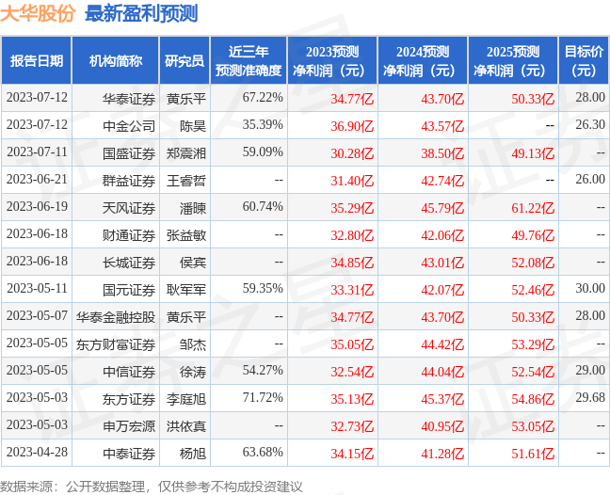Click 2025 forecast 49.13亿
The height and width of the screenshot is (495, 610).
[533, 153]
